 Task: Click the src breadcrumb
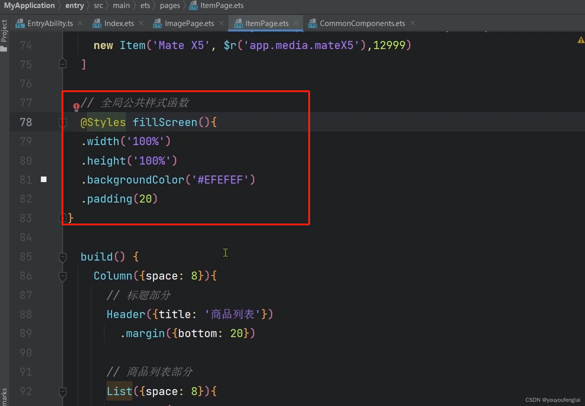98,5
